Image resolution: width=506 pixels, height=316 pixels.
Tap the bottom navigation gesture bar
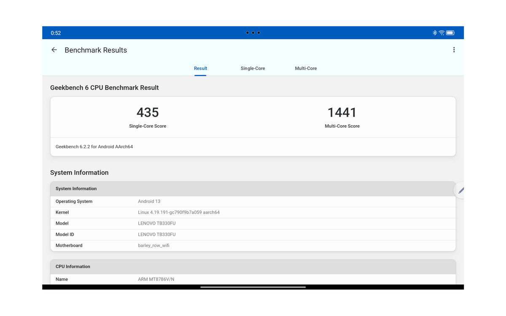pos(253,287)
